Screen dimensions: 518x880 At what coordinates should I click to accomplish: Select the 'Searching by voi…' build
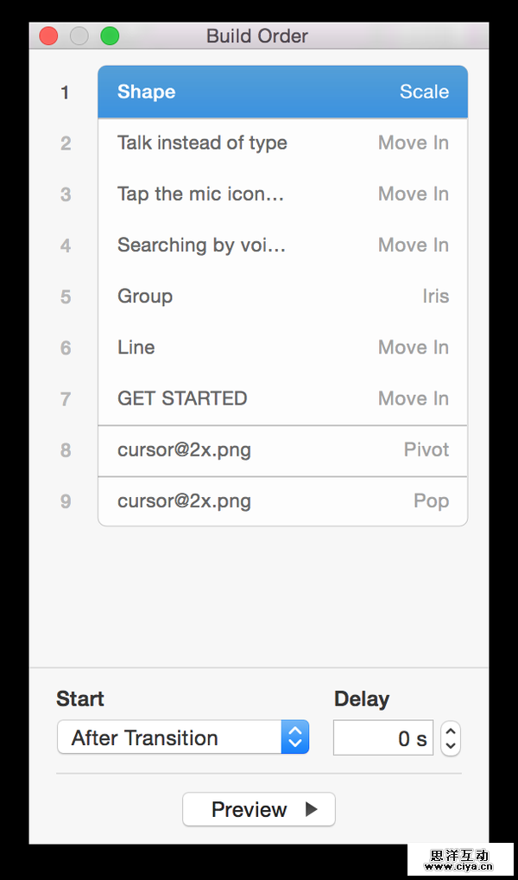pos(282,246)
